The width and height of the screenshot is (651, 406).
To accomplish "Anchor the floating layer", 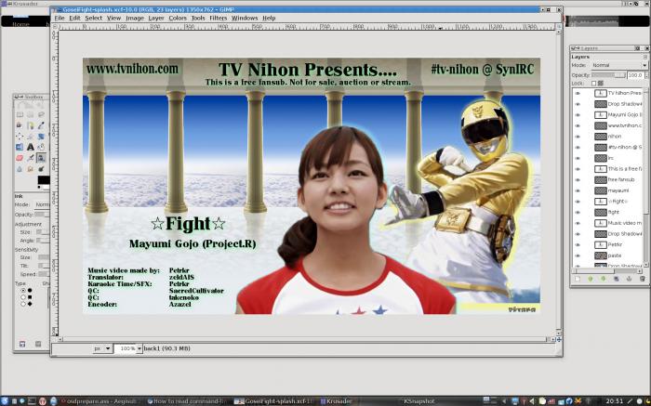I will [x=629, y=279].
